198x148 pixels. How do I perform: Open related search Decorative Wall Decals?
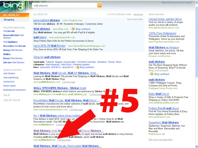pos(14,46)
